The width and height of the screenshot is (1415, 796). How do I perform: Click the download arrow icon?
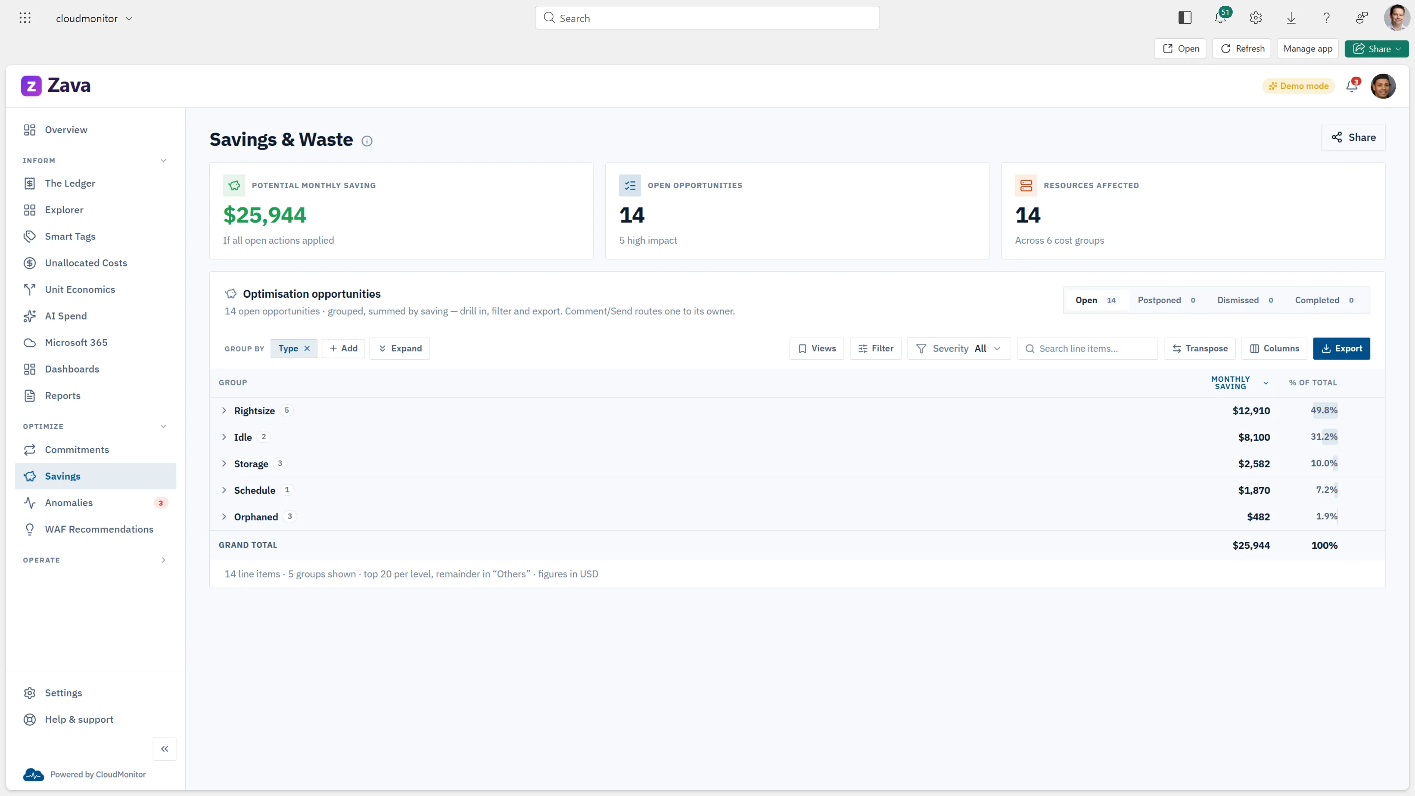1291,18
